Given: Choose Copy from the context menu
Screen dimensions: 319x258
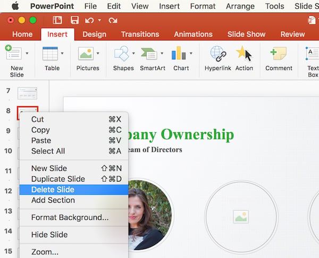Looking at the screenshot, I should (74, 130).
